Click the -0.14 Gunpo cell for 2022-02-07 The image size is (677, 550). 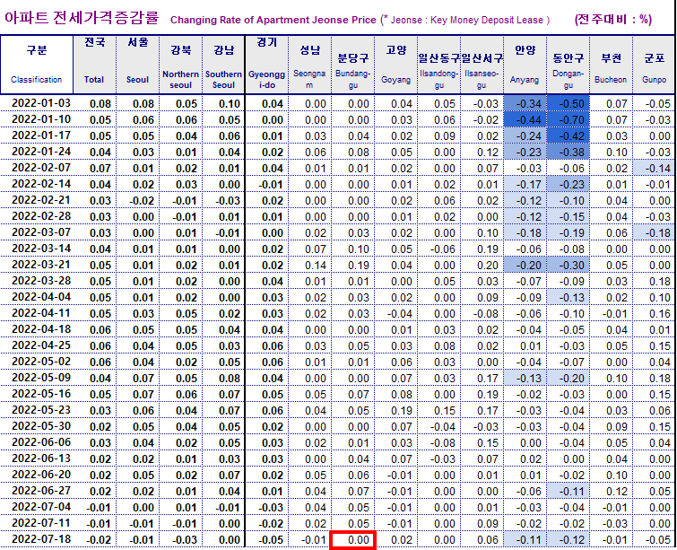point(654,168)
